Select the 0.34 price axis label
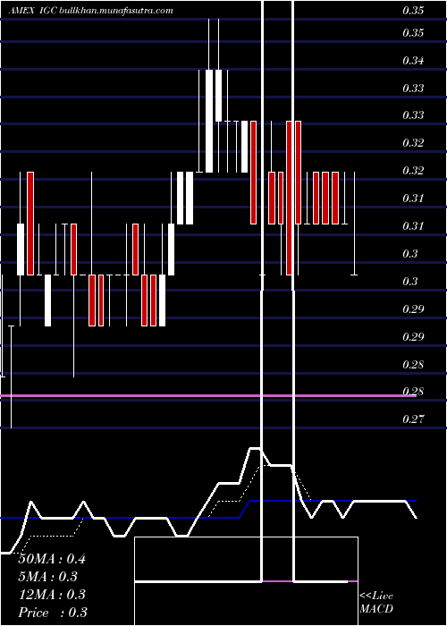447x626 pixels. (x=413, y=61)
